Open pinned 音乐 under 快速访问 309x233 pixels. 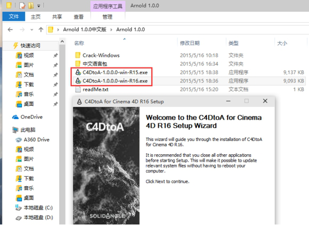(29, 94)
